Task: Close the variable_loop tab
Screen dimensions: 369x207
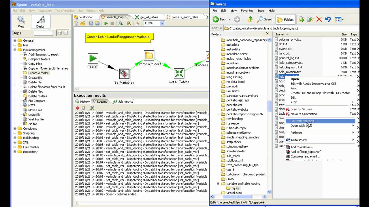Action: point(127,17)
